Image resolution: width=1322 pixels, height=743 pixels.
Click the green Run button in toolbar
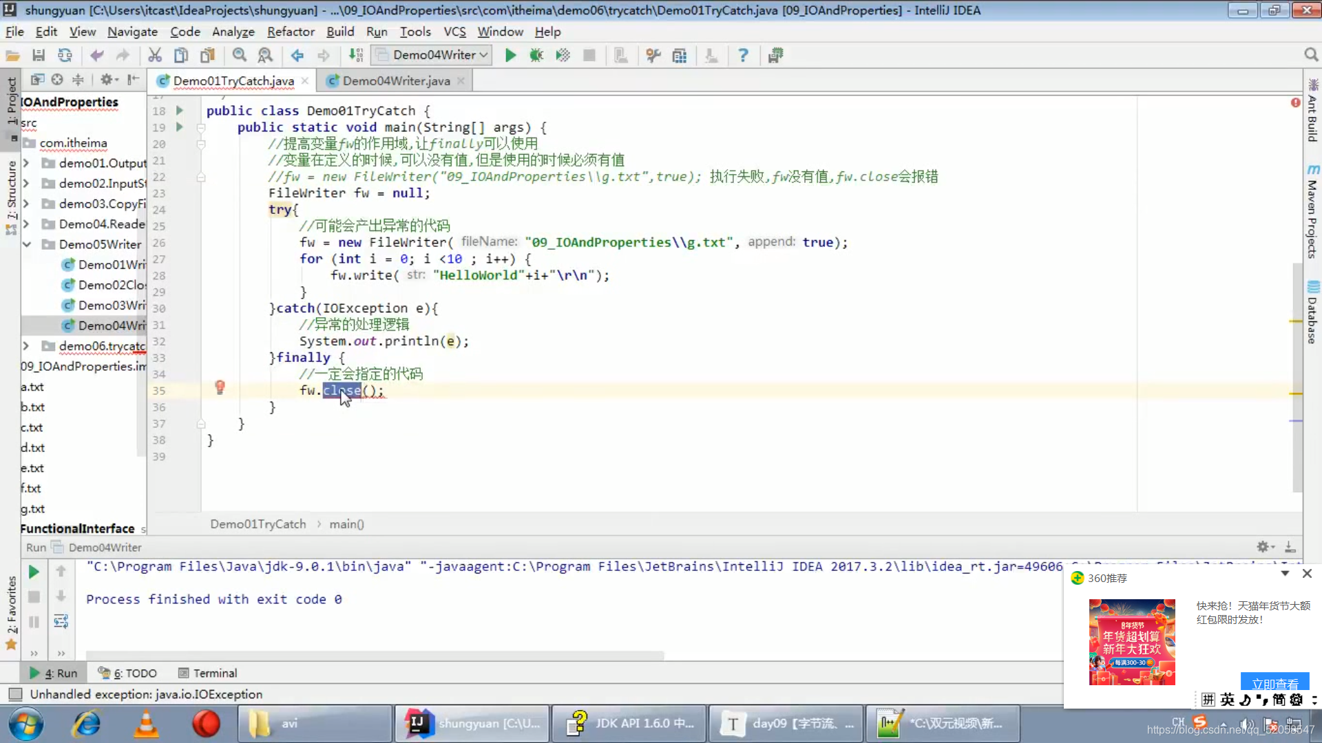(510, 55)
